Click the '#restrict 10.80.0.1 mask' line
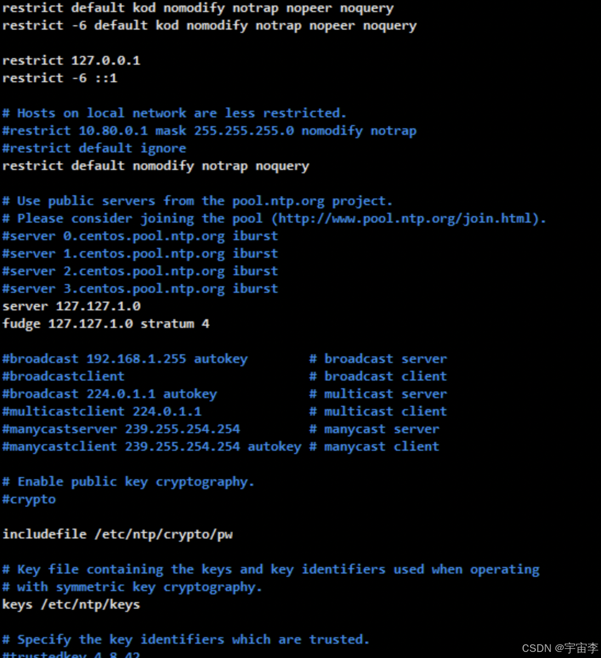 coord(209,131)
